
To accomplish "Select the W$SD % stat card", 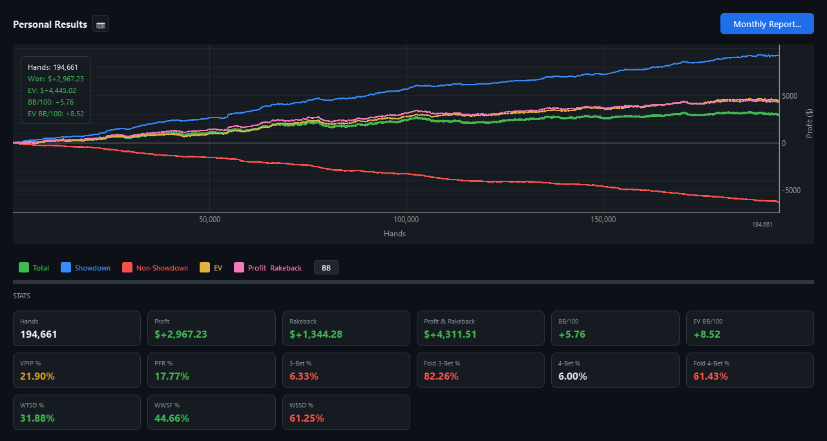I will [346, 412].
